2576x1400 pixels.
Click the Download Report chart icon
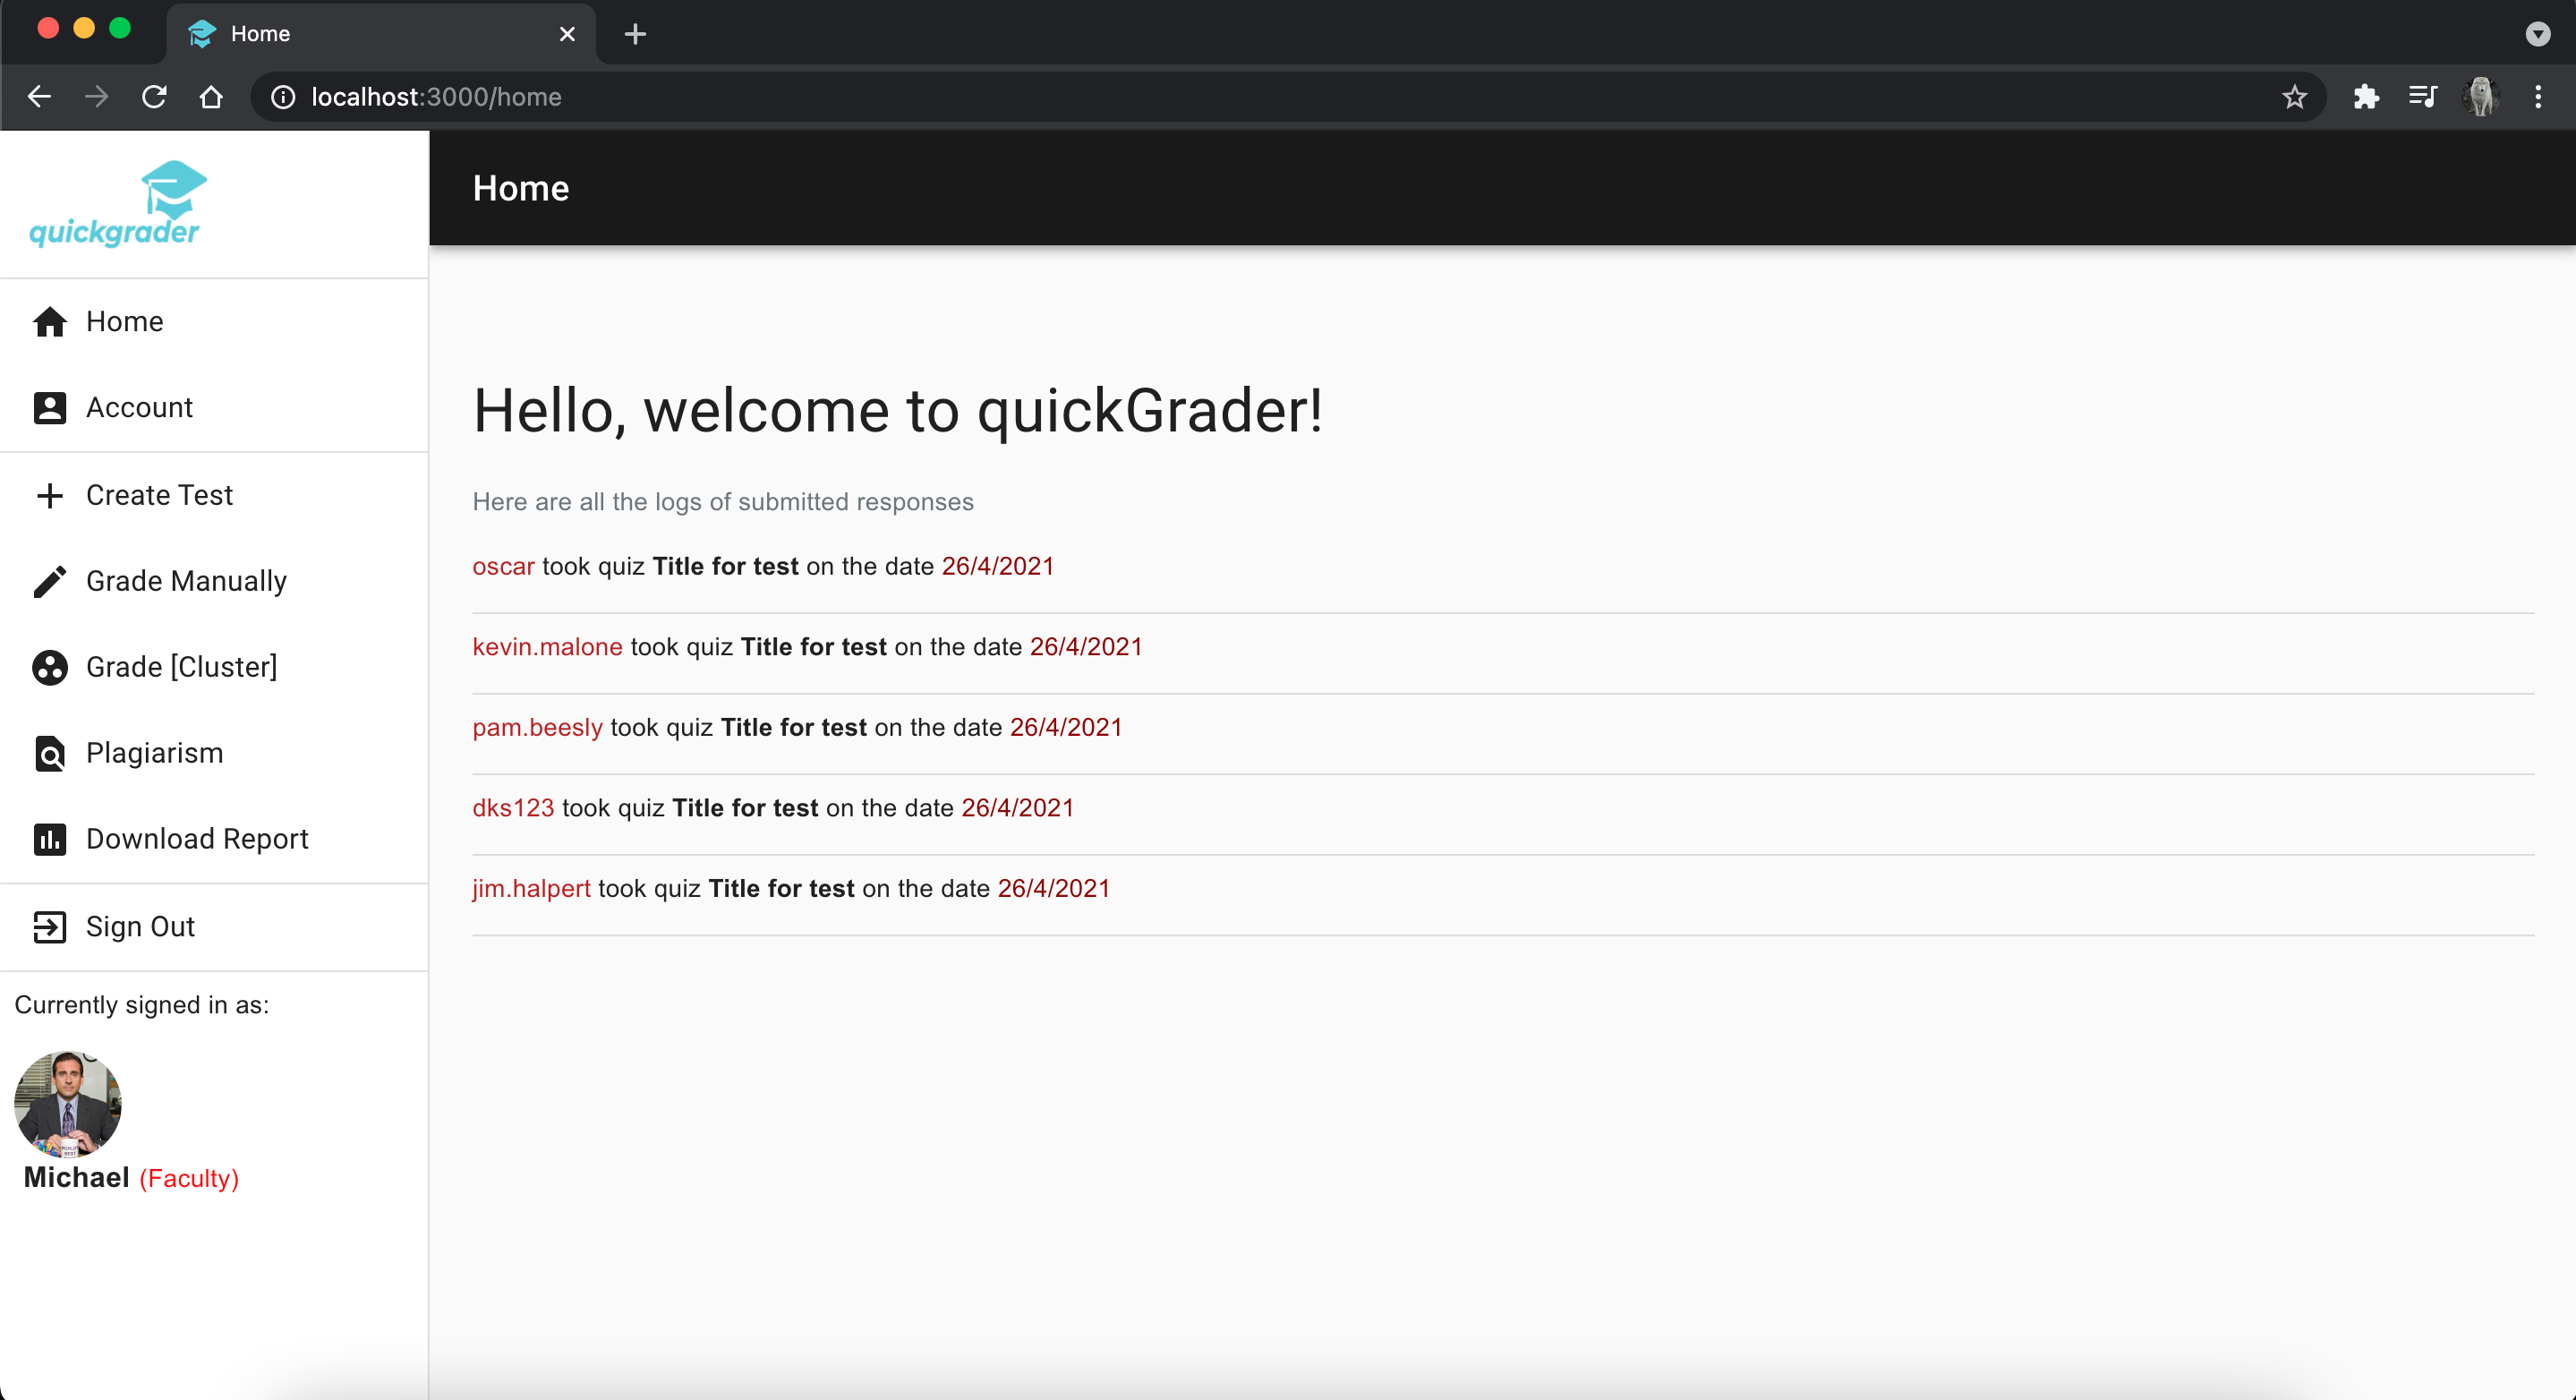click(49, 839)
